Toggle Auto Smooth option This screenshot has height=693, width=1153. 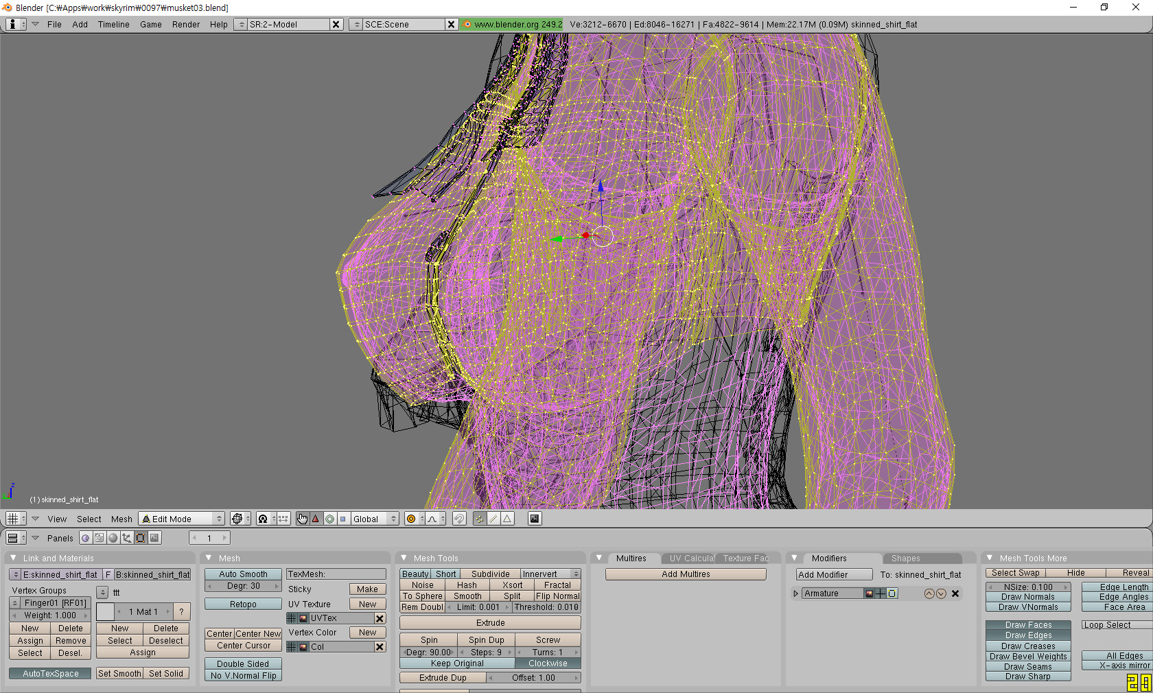point(243,574)
